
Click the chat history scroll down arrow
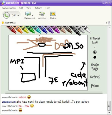pyautogui.click(x=109, y=113)
